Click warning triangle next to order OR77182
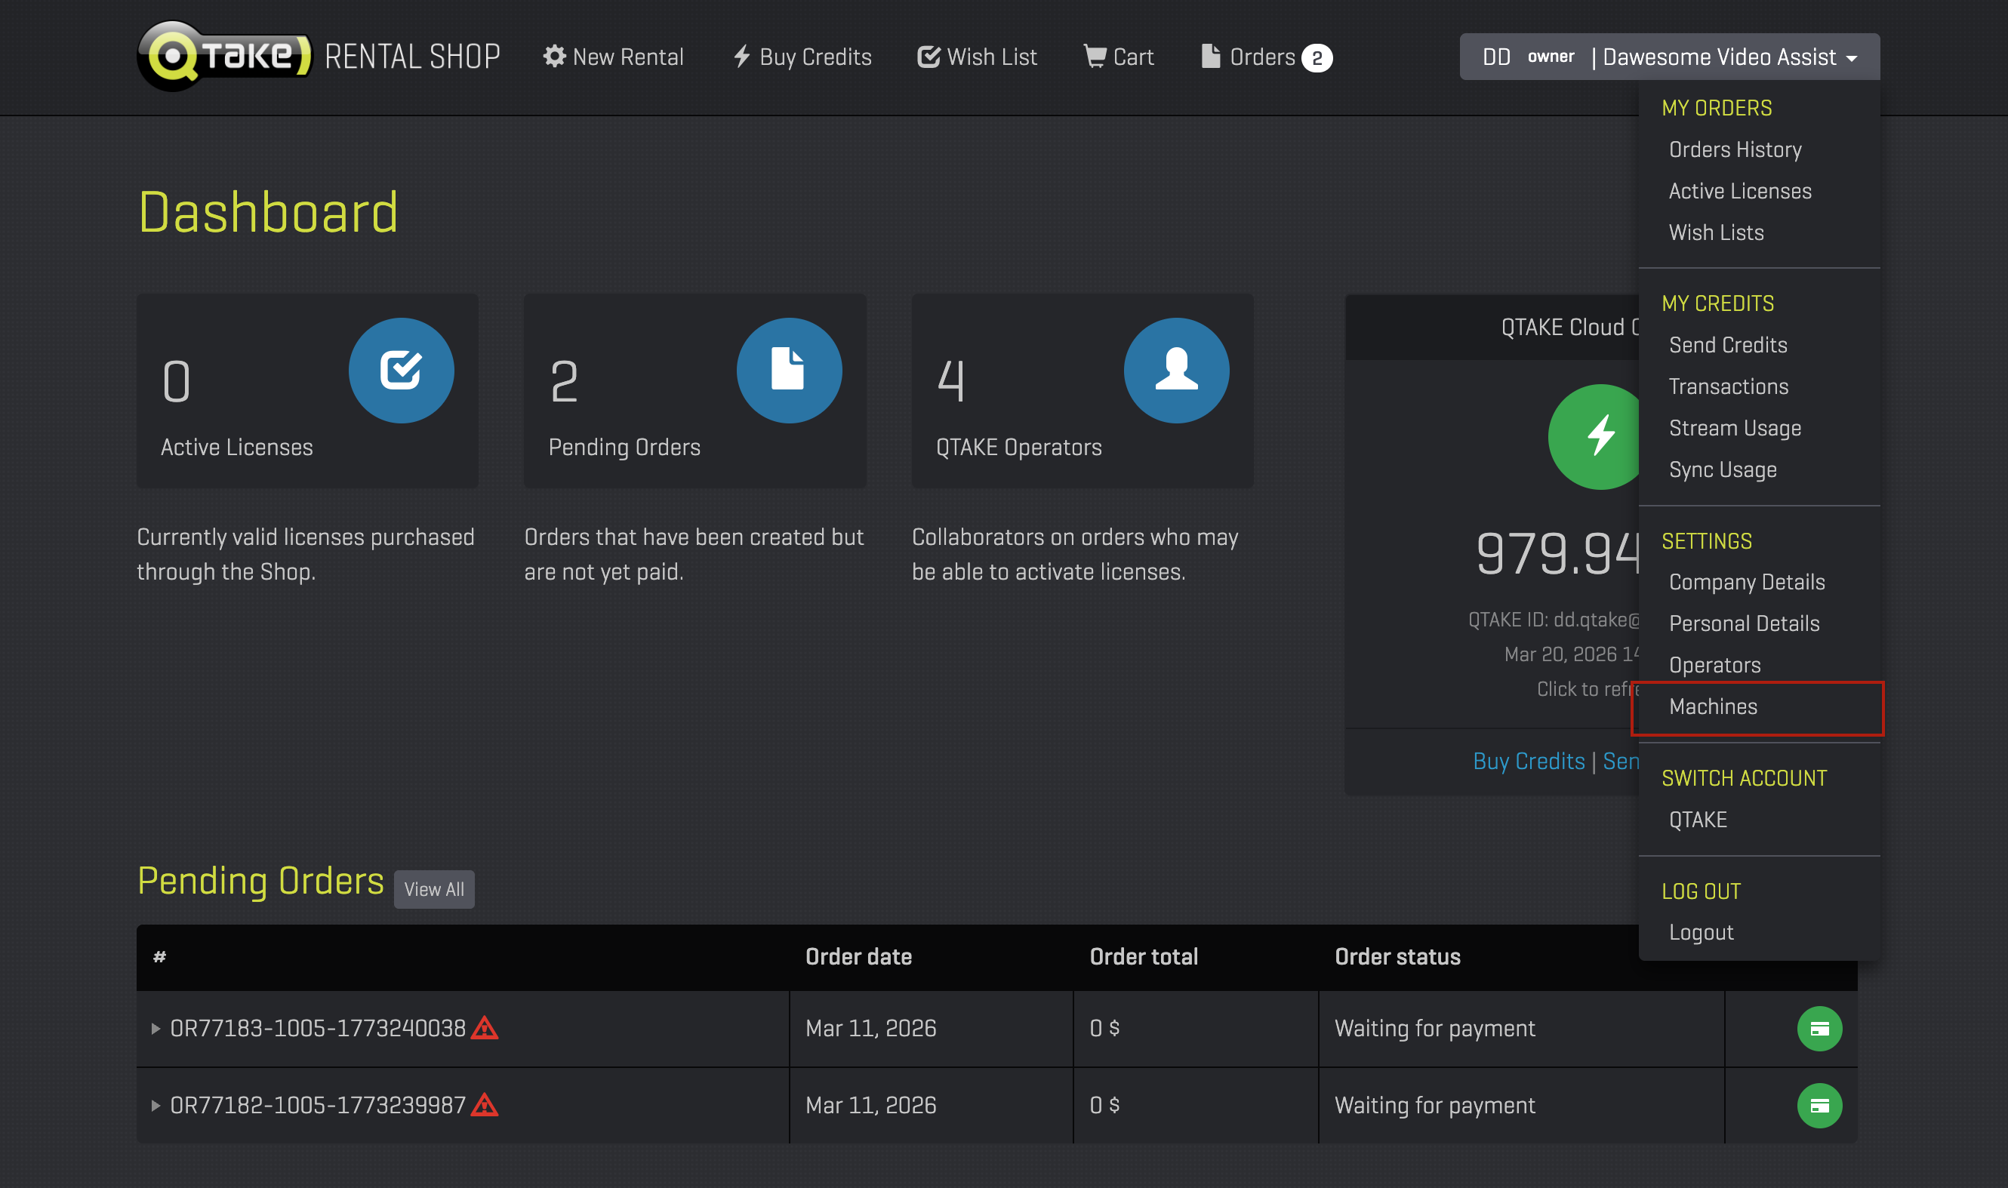The height and width of the screenshot is (1188, 2008). pos(485,1105)
